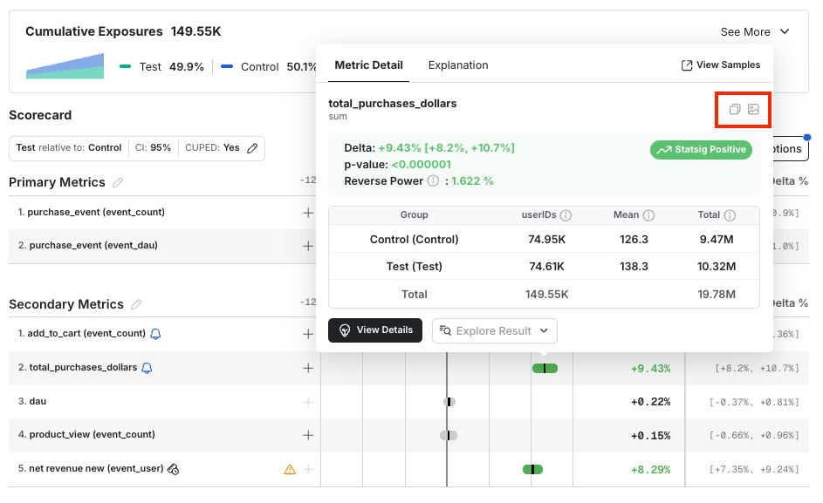
Task: Click the CI: 95% setting
Action: click(154, 148)
